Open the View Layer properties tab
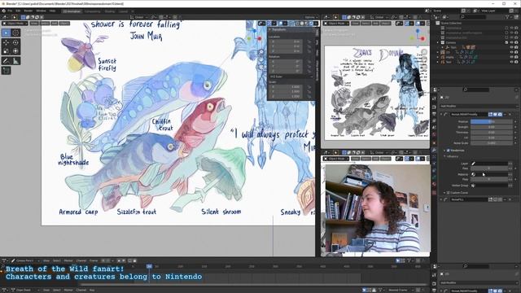Viewport: 521px width, 293px height. (434, 120)
